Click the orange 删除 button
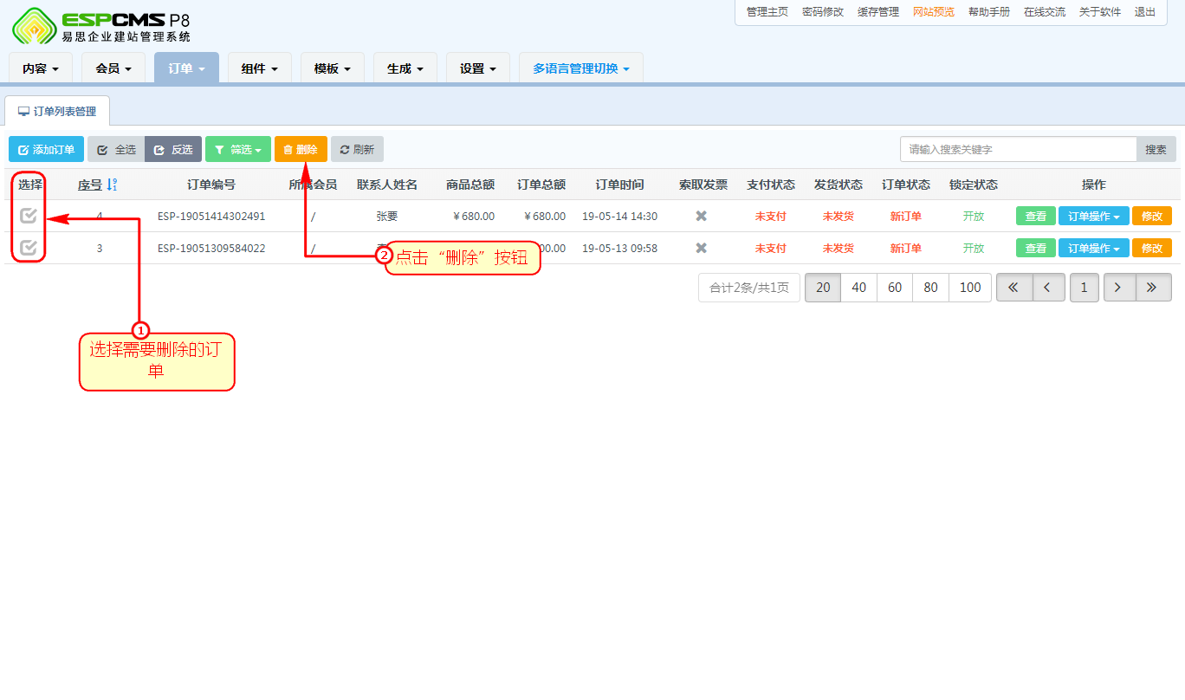The width and height of the screenshot is (1185, 700). point(301,149)
